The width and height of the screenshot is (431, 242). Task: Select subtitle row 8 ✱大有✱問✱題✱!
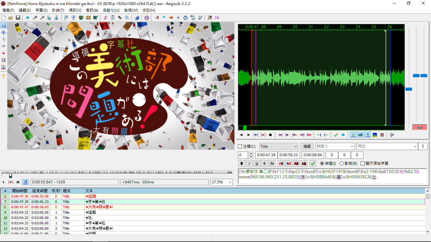213,207
